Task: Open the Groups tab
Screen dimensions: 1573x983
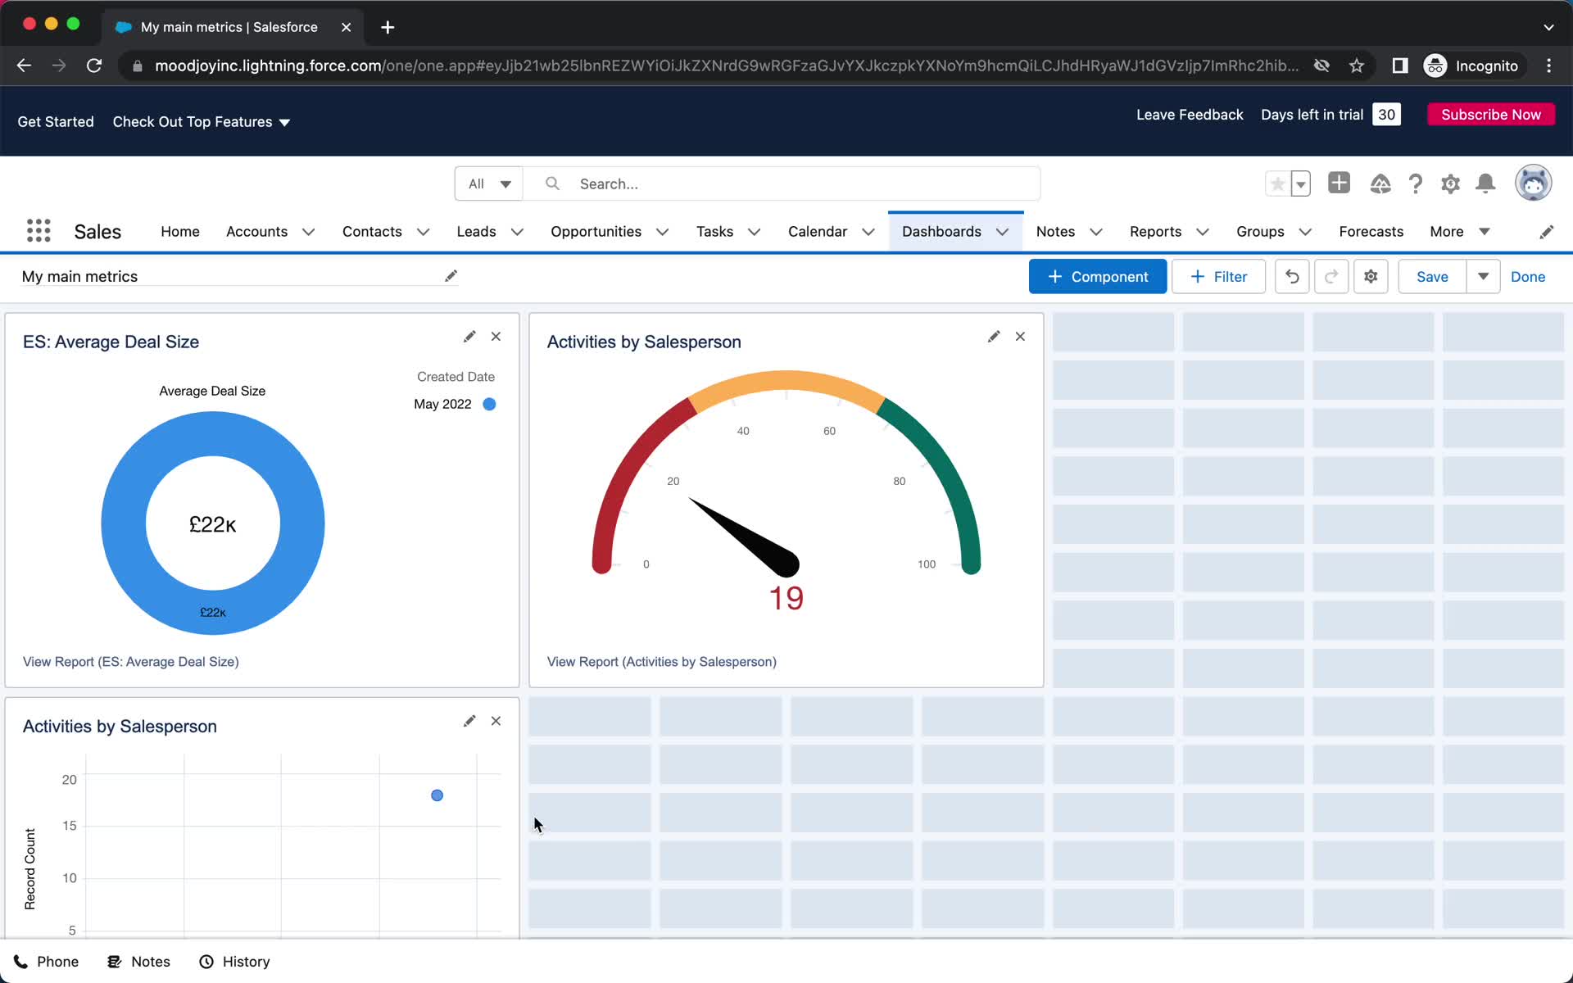Action: click(1260, 232)
